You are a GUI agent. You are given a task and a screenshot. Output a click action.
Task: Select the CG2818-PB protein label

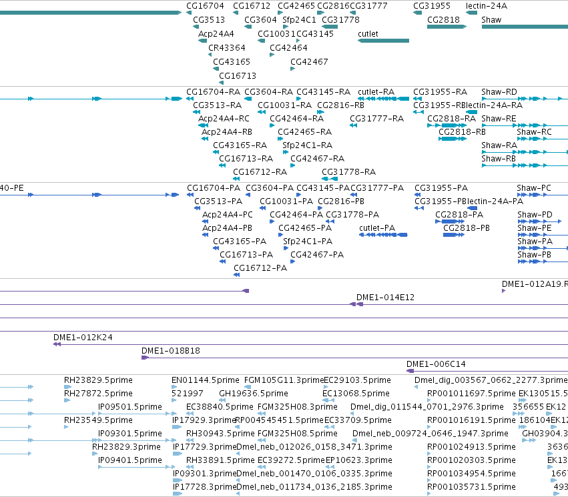[467, 228]
